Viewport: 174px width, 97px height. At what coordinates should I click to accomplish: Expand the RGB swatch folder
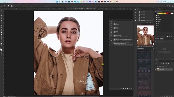click(x=156, y=15)
